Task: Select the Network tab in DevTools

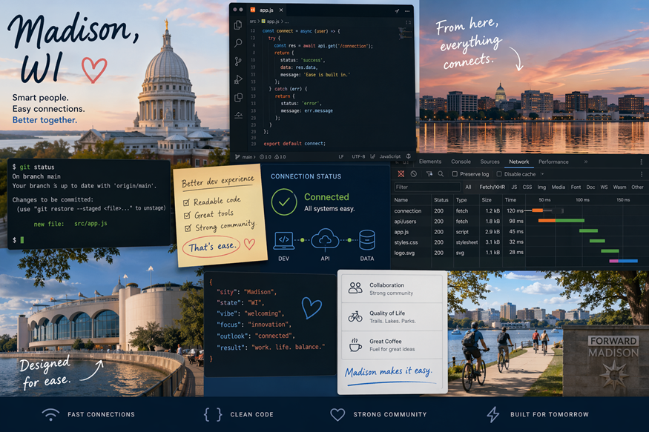Action: point(519,162)
